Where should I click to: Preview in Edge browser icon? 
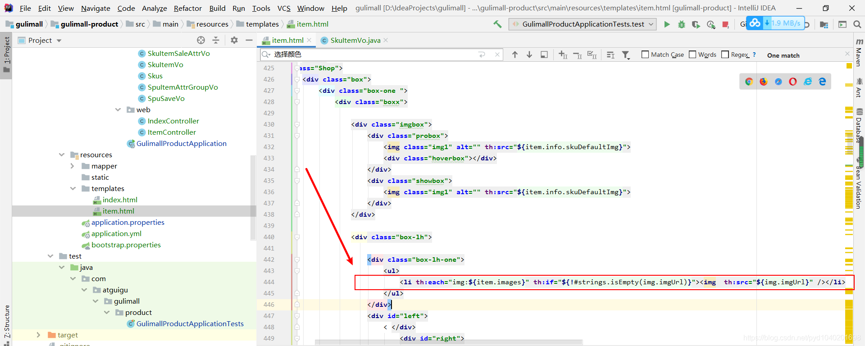pos(823,82)
